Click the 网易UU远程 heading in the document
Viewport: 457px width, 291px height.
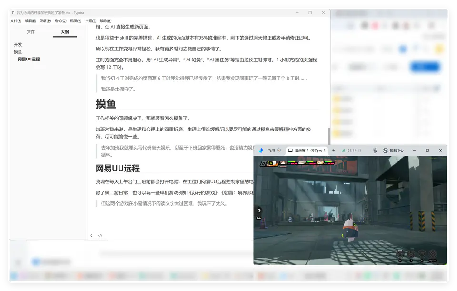(x=118, y=168)
